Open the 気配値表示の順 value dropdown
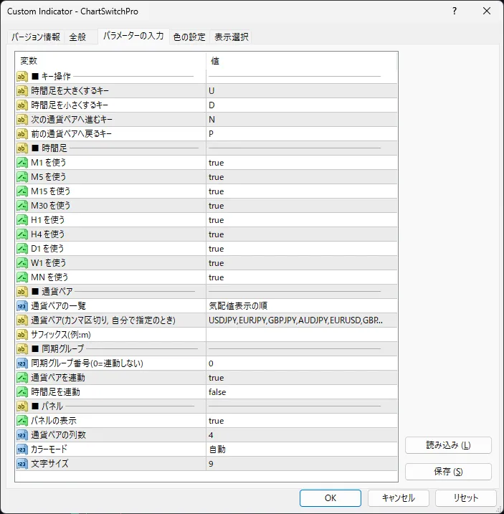The image size is (504, 514). (x=301, y=306)
